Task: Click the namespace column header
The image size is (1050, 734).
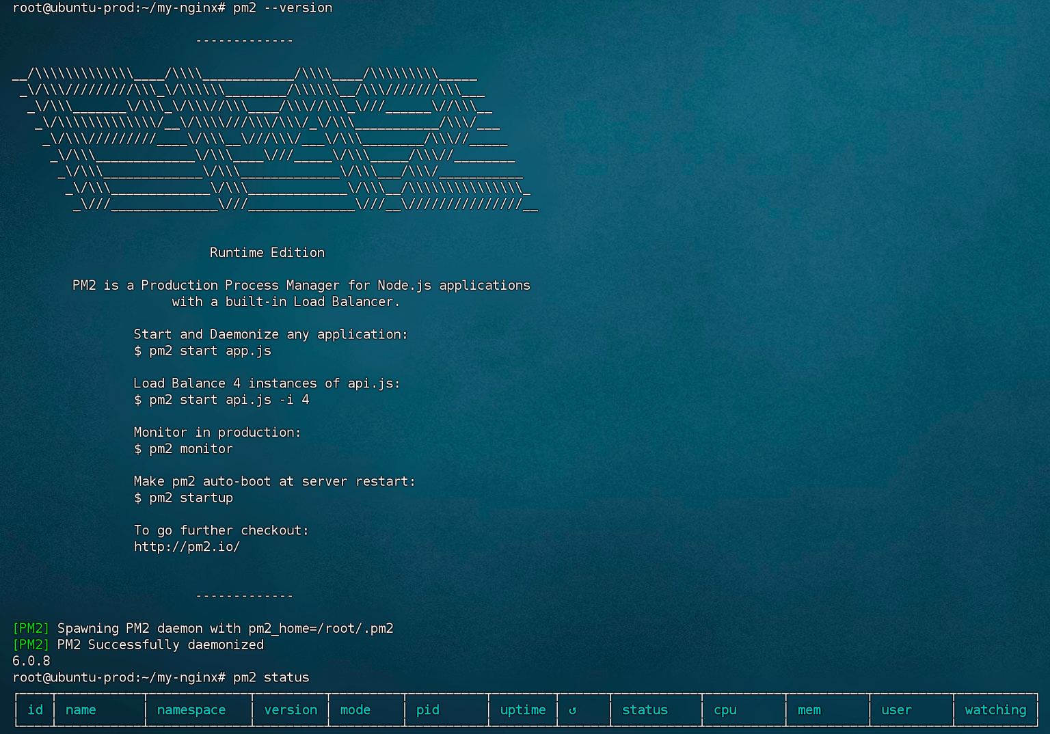Action: [191, 710]
